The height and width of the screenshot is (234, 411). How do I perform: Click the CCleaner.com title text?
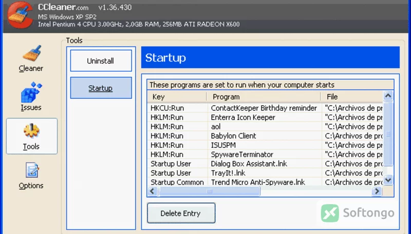pyautogui.click(x=63, y=7)
